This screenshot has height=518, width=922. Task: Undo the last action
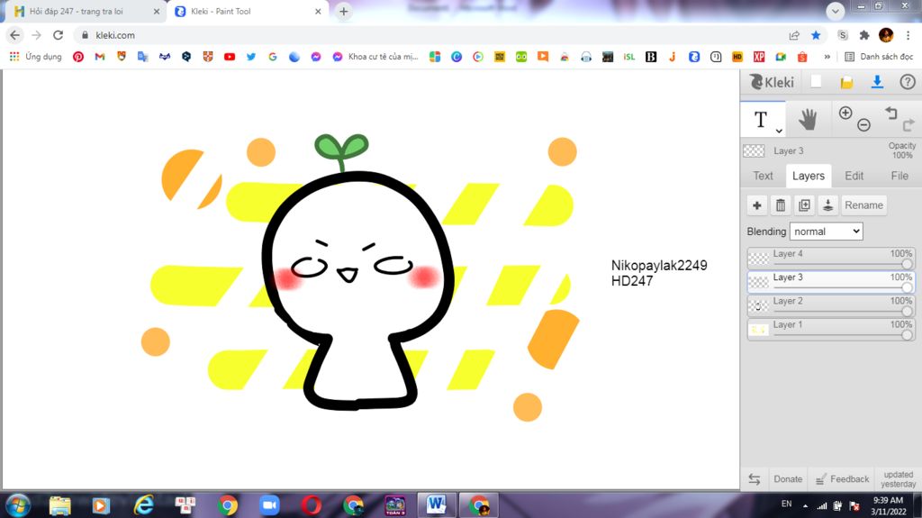(890, 113)
